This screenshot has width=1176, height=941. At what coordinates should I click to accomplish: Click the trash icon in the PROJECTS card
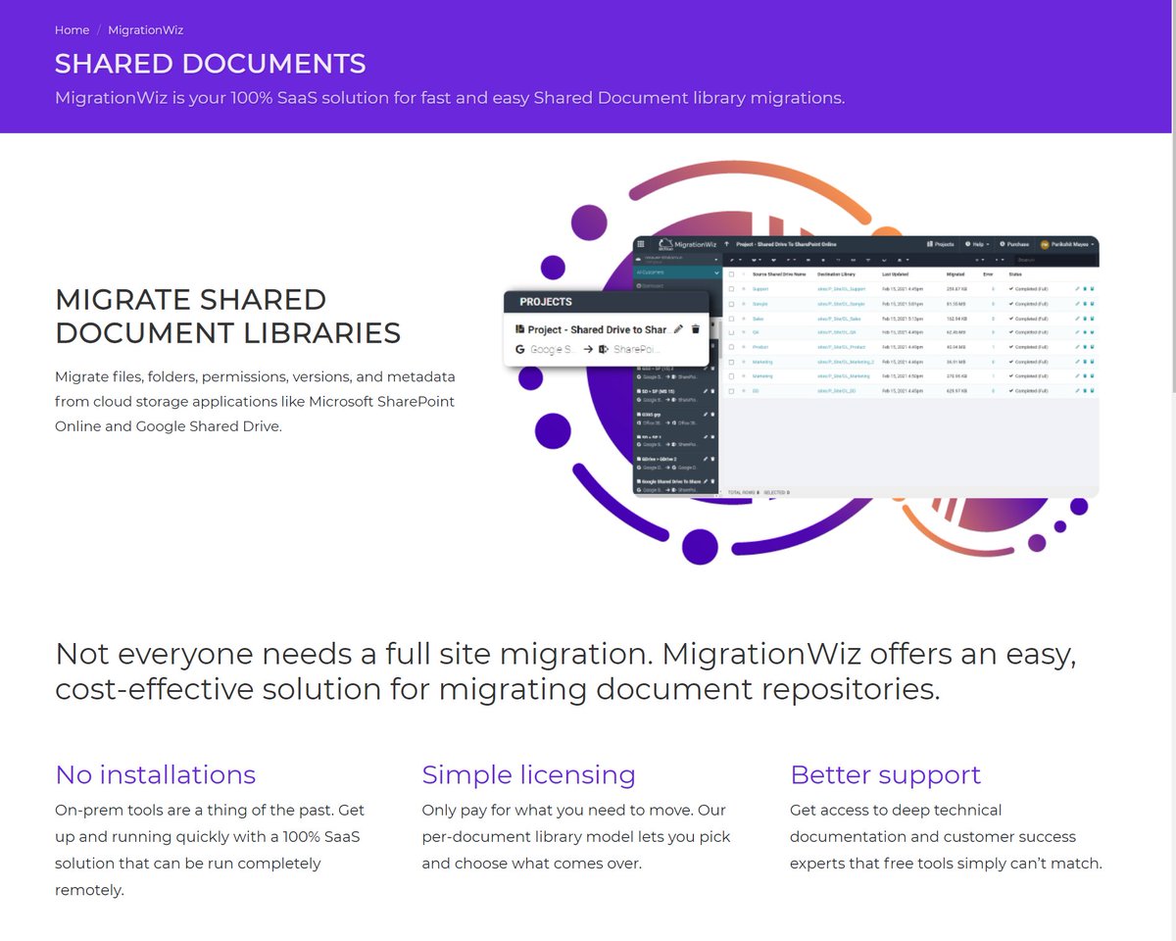click(x=695, y=329)
